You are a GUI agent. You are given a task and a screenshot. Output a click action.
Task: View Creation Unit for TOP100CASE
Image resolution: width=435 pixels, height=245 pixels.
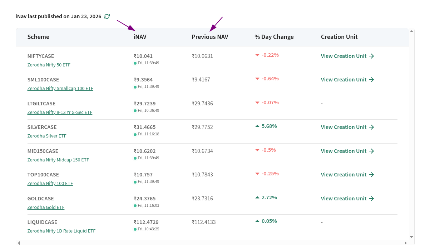pos(343,175)
